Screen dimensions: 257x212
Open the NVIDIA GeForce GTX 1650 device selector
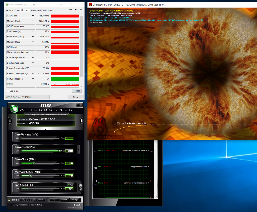click(x=27, y=97)
